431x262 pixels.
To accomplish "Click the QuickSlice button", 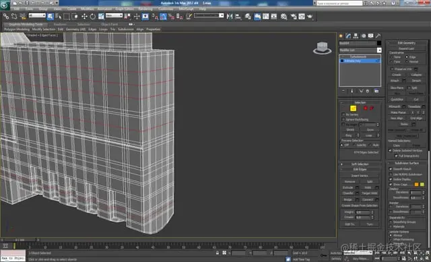I will 397,100.
